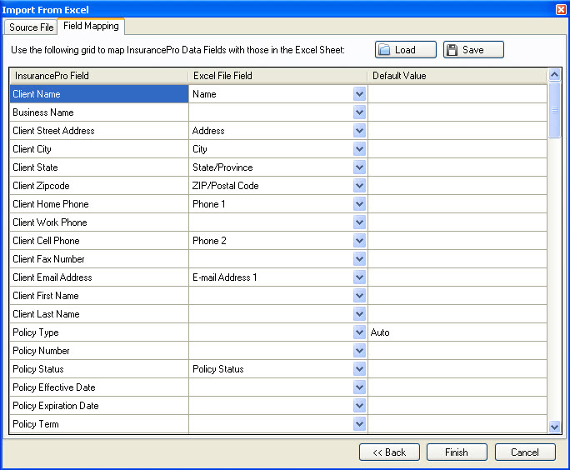Viewport: 570px width, 470px height.
Task: Select the Client Last Name row
Action: [99, 313]
